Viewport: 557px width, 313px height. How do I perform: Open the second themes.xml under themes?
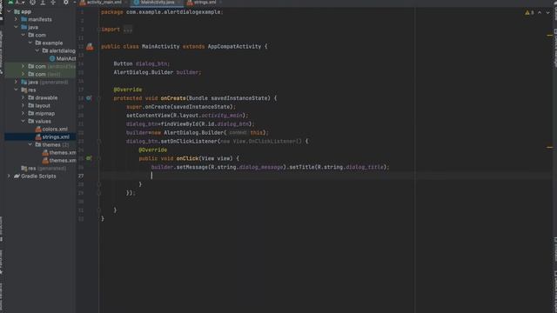(59, 160)
